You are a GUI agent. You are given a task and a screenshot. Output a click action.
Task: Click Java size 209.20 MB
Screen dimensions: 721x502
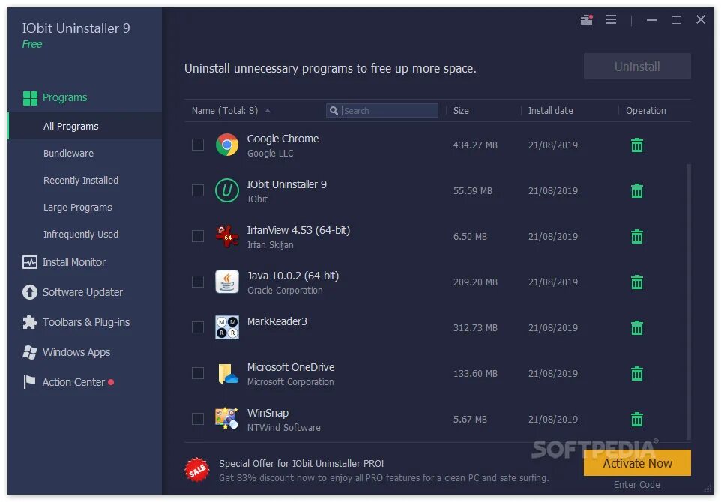tap(475, 282)
